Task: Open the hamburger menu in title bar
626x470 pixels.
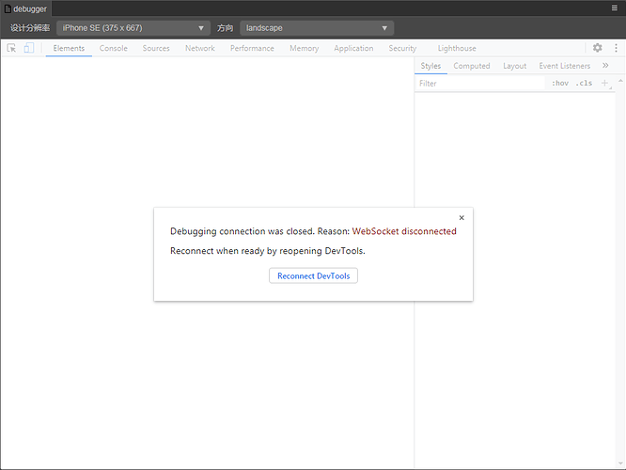Action: tap(615, 8)
